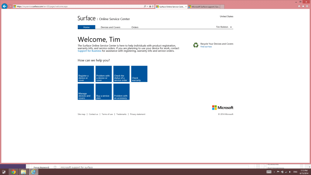Viewport: 311px width, 175px height.
Task: Open the address bar autocomplete dropdown arrow
Action: tap(147, 6)
